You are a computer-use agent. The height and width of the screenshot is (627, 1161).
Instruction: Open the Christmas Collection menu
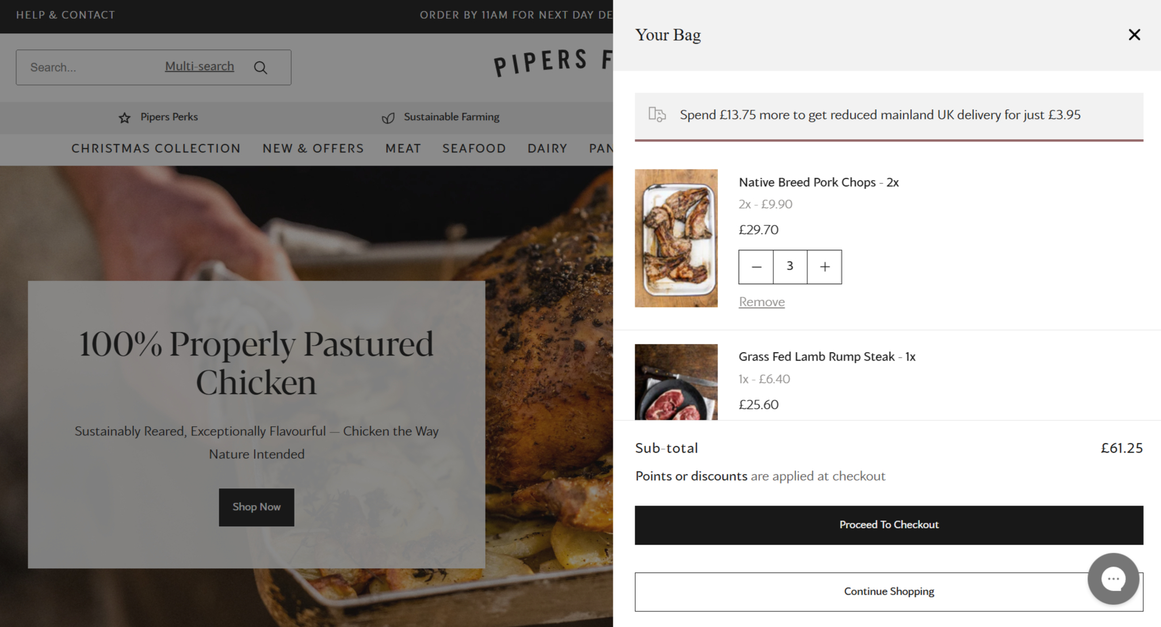pos(156,149)
